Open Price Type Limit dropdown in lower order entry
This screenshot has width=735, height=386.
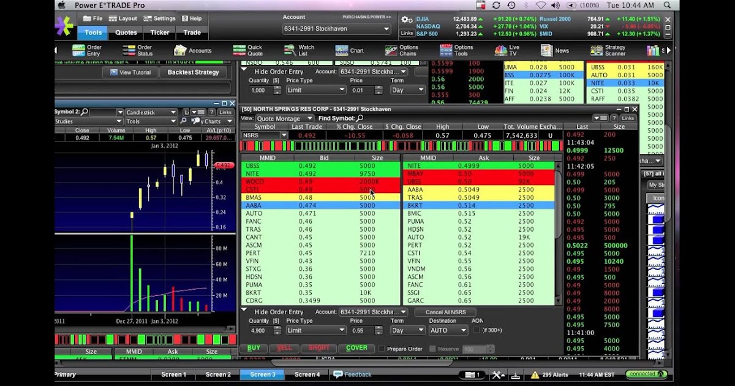[x=316, y=330]
